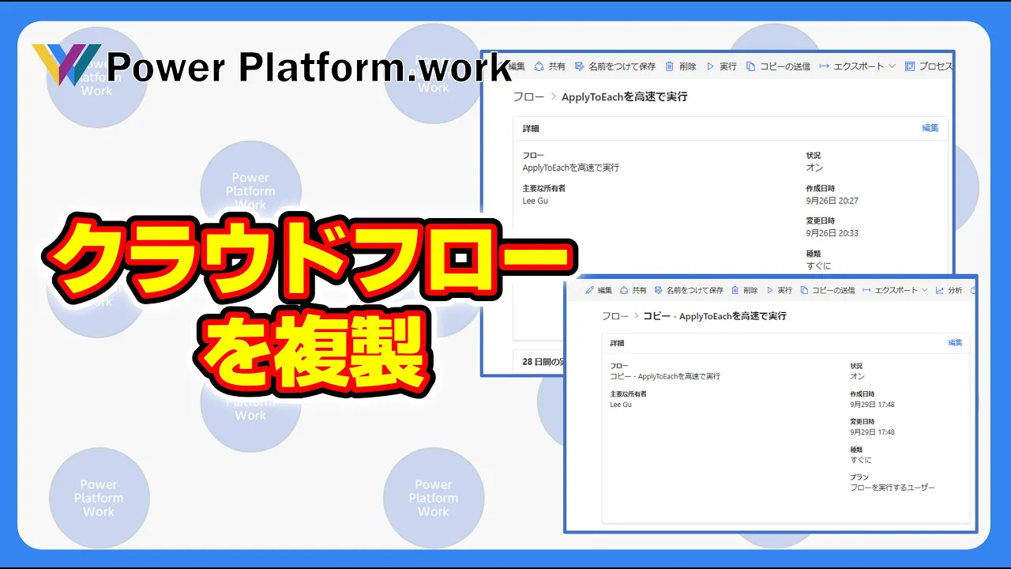Click flow name value under フロー in original window
The image size is (1011, 569).
click(571, 168)
